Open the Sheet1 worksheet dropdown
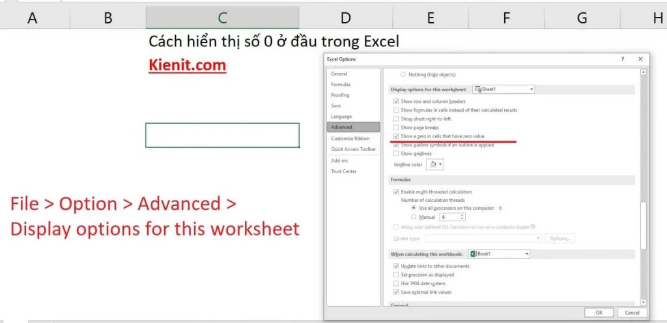This screenshot has height=323, width=667. pyautogui.click(x=504, y=89)
